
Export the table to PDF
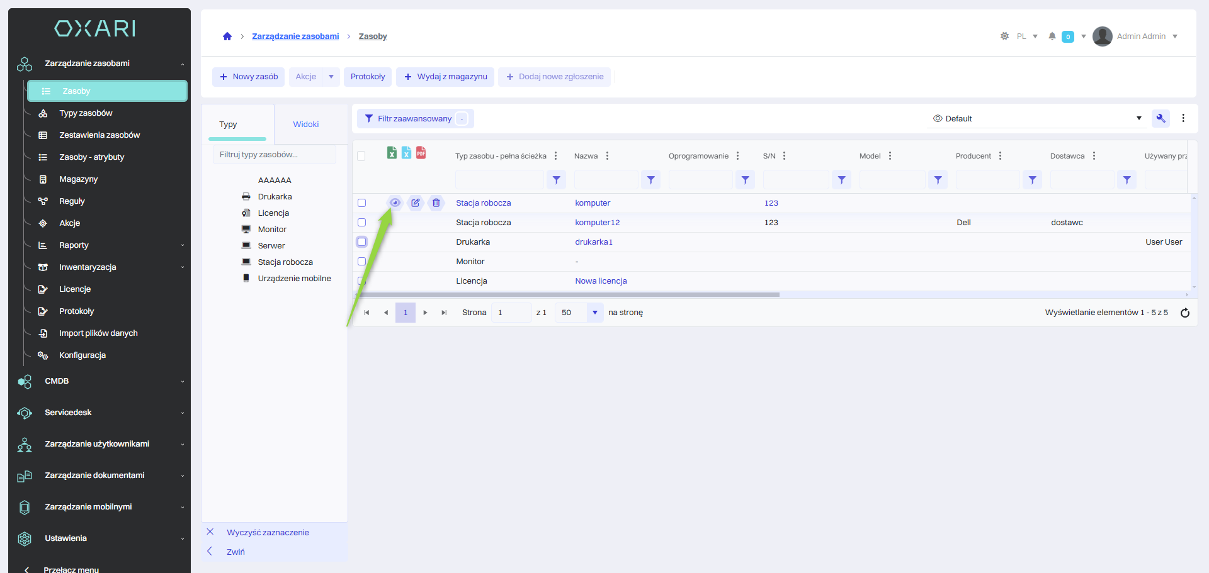tap(421, 153)
